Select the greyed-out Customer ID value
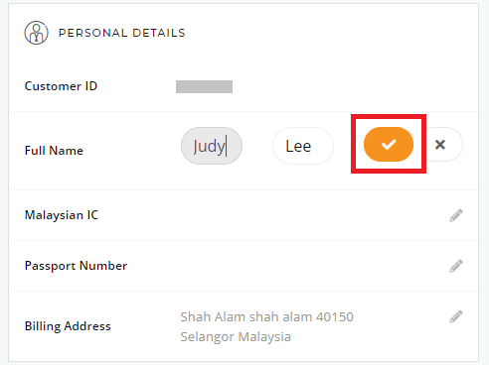 click(204, 86)
